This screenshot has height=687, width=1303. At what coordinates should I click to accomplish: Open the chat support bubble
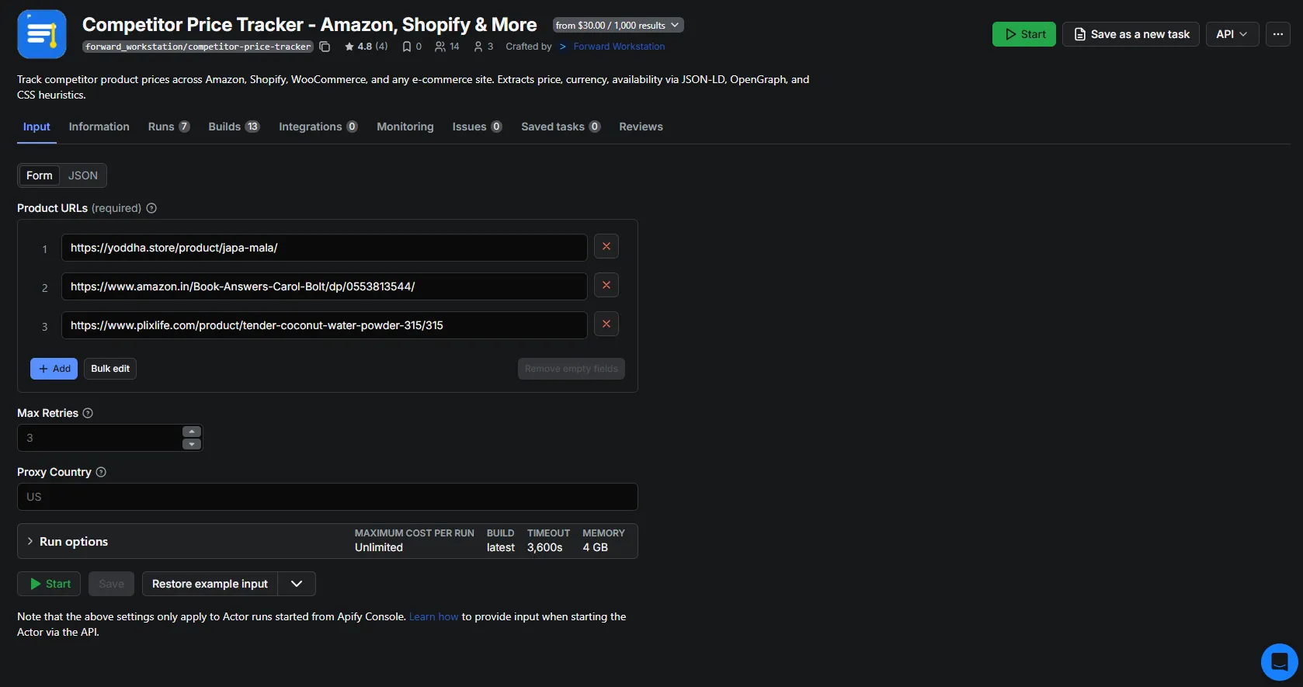[x=1279, y=662]
